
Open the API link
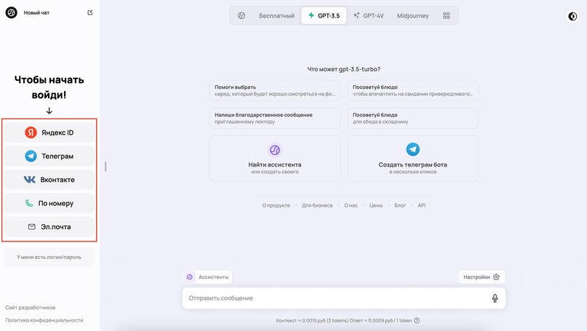[422, 205]
